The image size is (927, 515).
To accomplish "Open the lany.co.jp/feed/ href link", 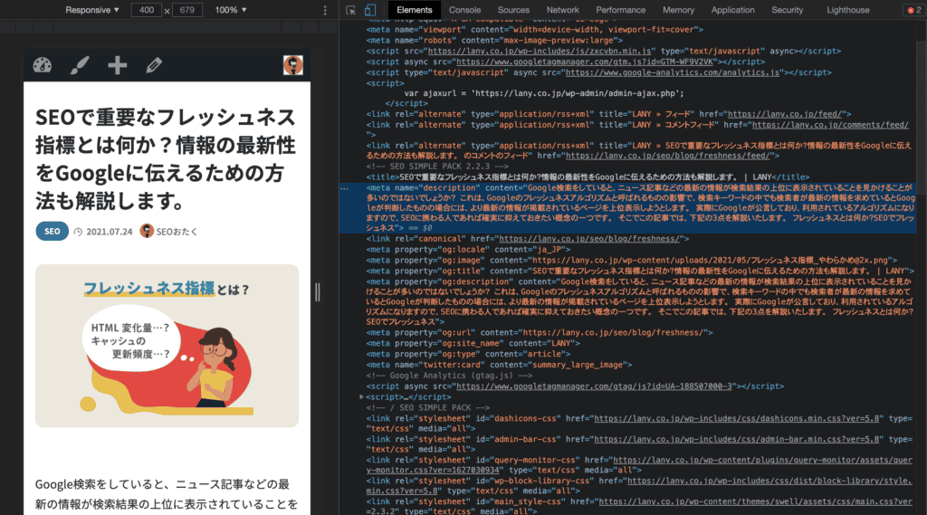I will coord(785,114).
